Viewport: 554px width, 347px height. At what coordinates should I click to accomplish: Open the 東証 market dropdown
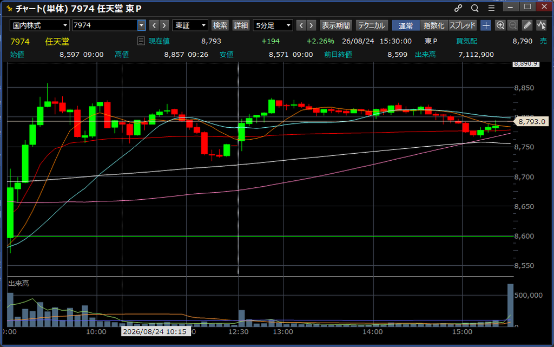click(x=190, y=25)
